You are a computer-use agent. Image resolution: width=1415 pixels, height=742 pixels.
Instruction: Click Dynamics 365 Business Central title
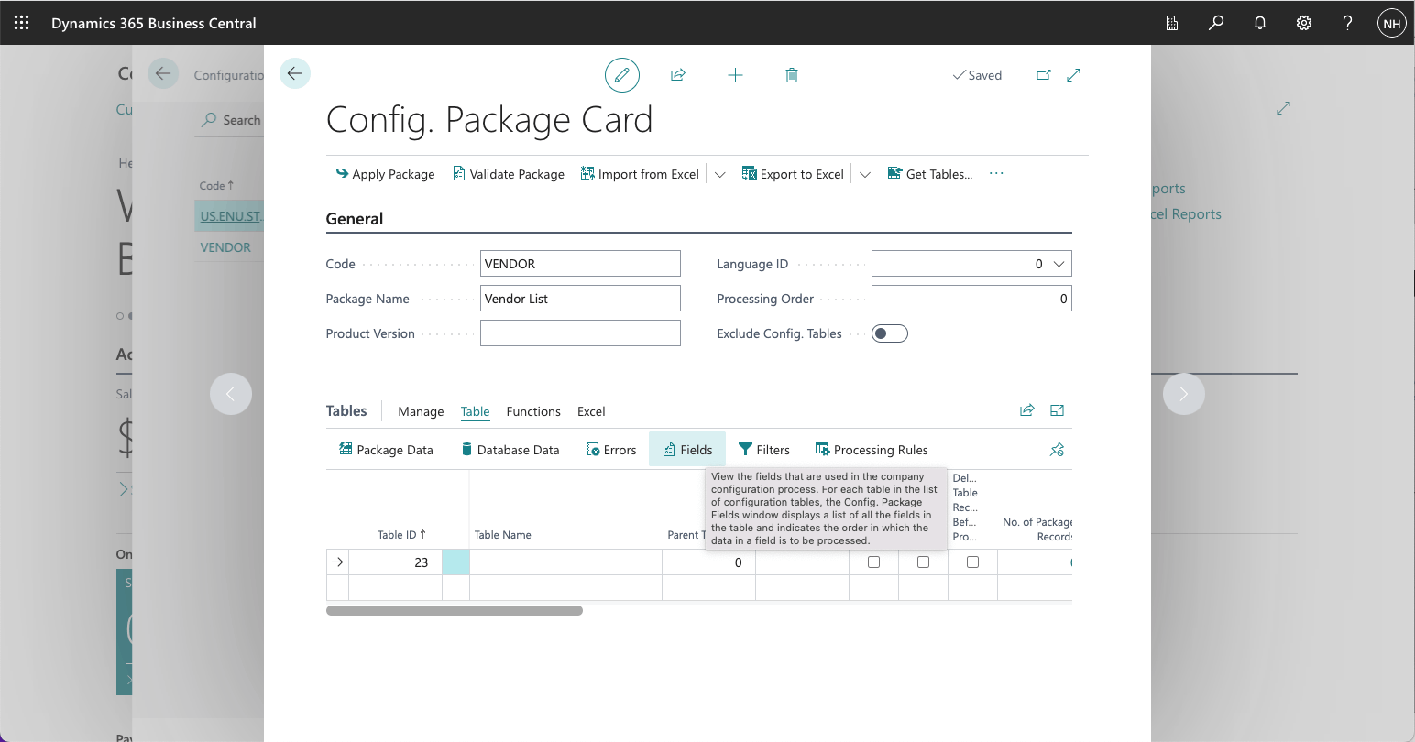pos(154,23)
